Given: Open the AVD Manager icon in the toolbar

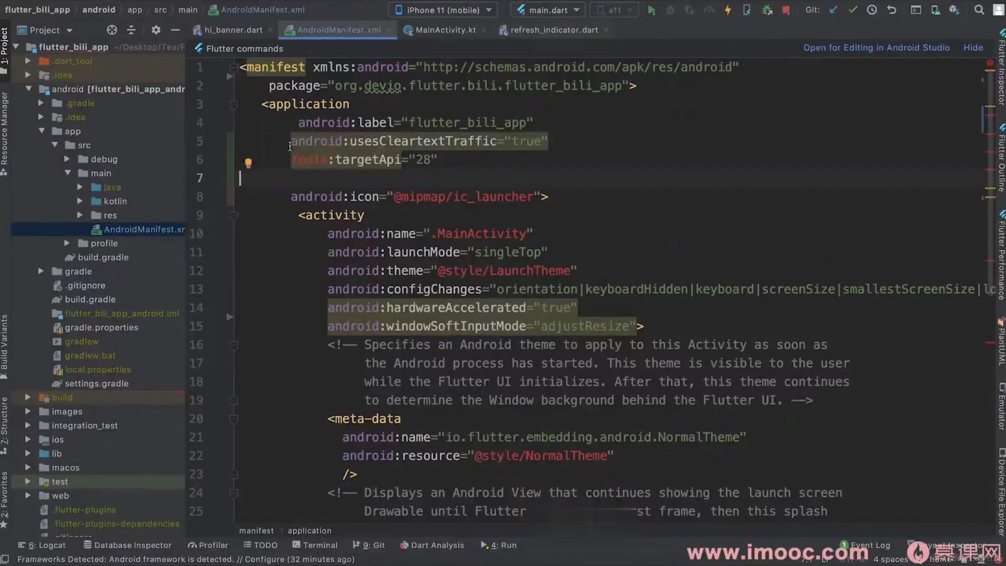Looking at the screenshot, I should pyautogui.click(x=935, y=10).
